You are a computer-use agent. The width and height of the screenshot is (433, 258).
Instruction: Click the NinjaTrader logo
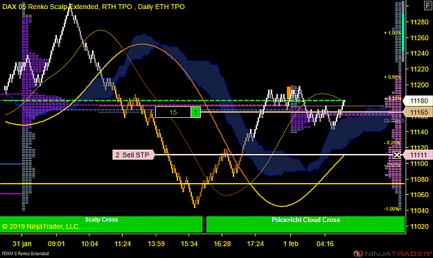[393, 254]
